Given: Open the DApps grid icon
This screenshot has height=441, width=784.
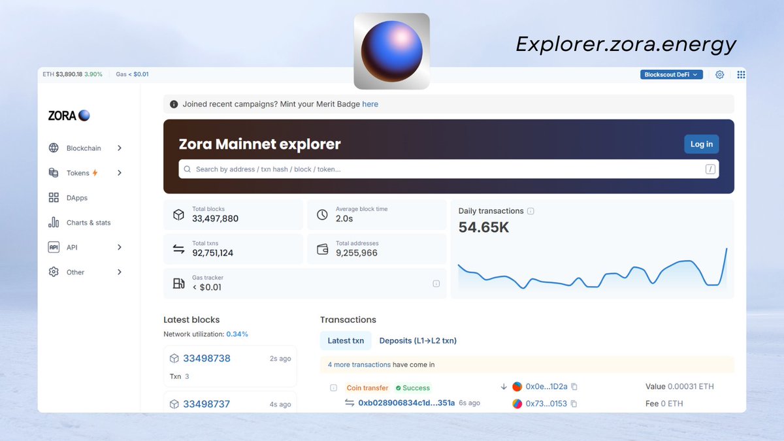Looking at the screenshot, I should click(x=54, y=198).
